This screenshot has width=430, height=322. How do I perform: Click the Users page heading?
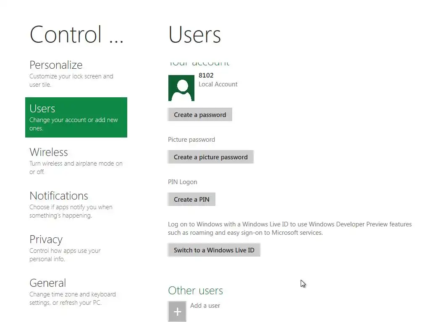(194, 35)
